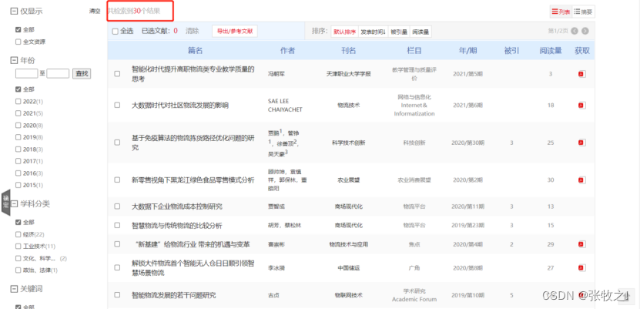Click 清除 to clear selected documents
The image size is (640, 309).
[193, 31]
